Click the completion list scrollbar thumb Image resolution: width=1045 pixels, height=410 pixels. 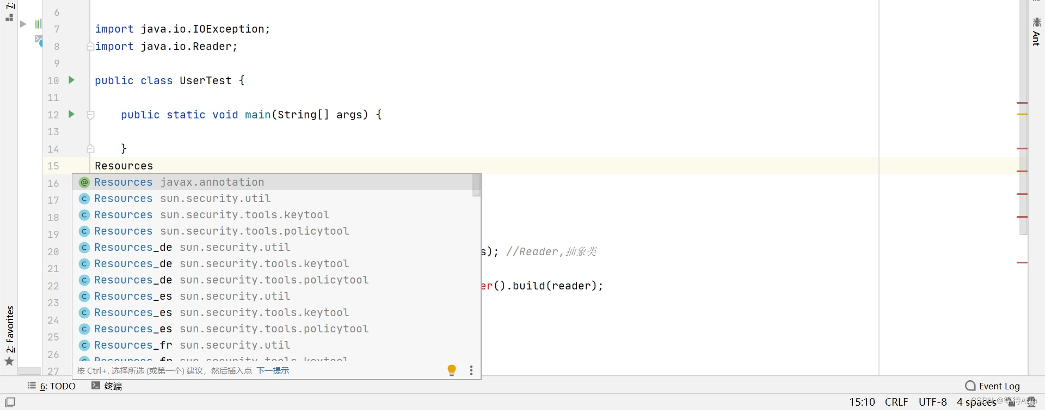tap(476, 185)
